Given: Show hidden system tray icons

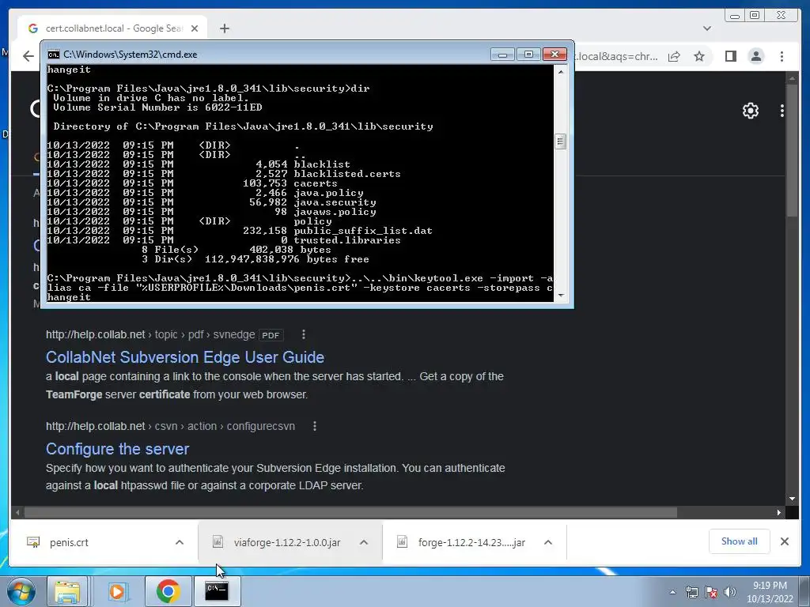Looking at the screenshot, I should pos(672,592).
